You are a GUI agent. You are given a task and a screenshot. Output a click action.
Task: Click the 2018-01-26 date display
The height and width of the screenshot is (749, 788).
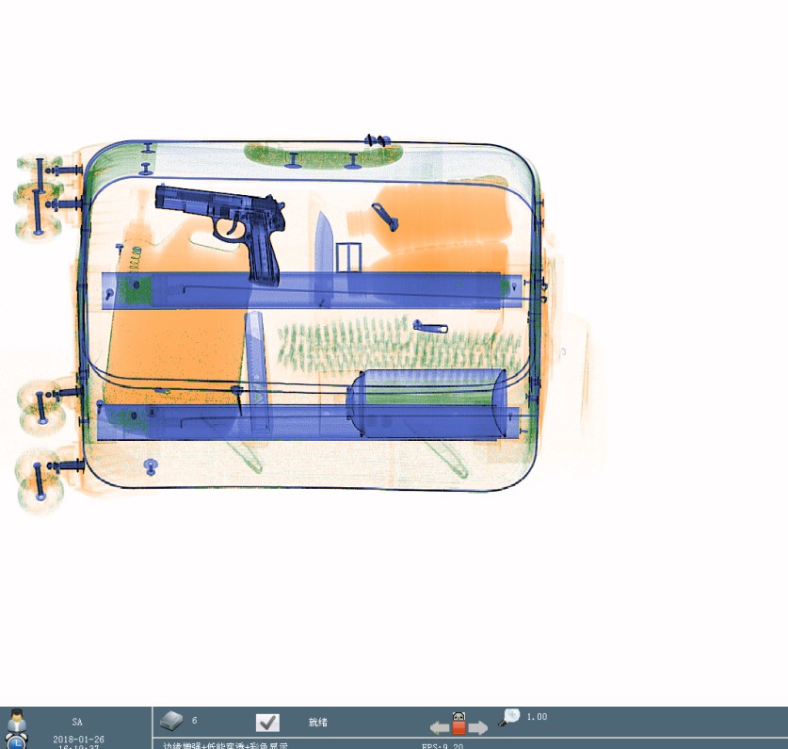tap(78, 740)
